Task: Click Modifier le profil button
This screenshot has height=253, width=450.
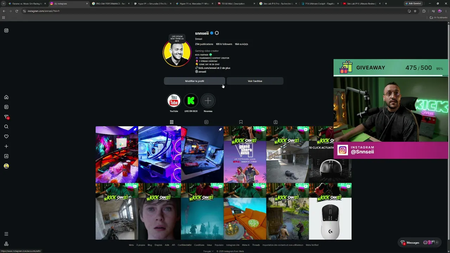Action: tap(194, 81)
